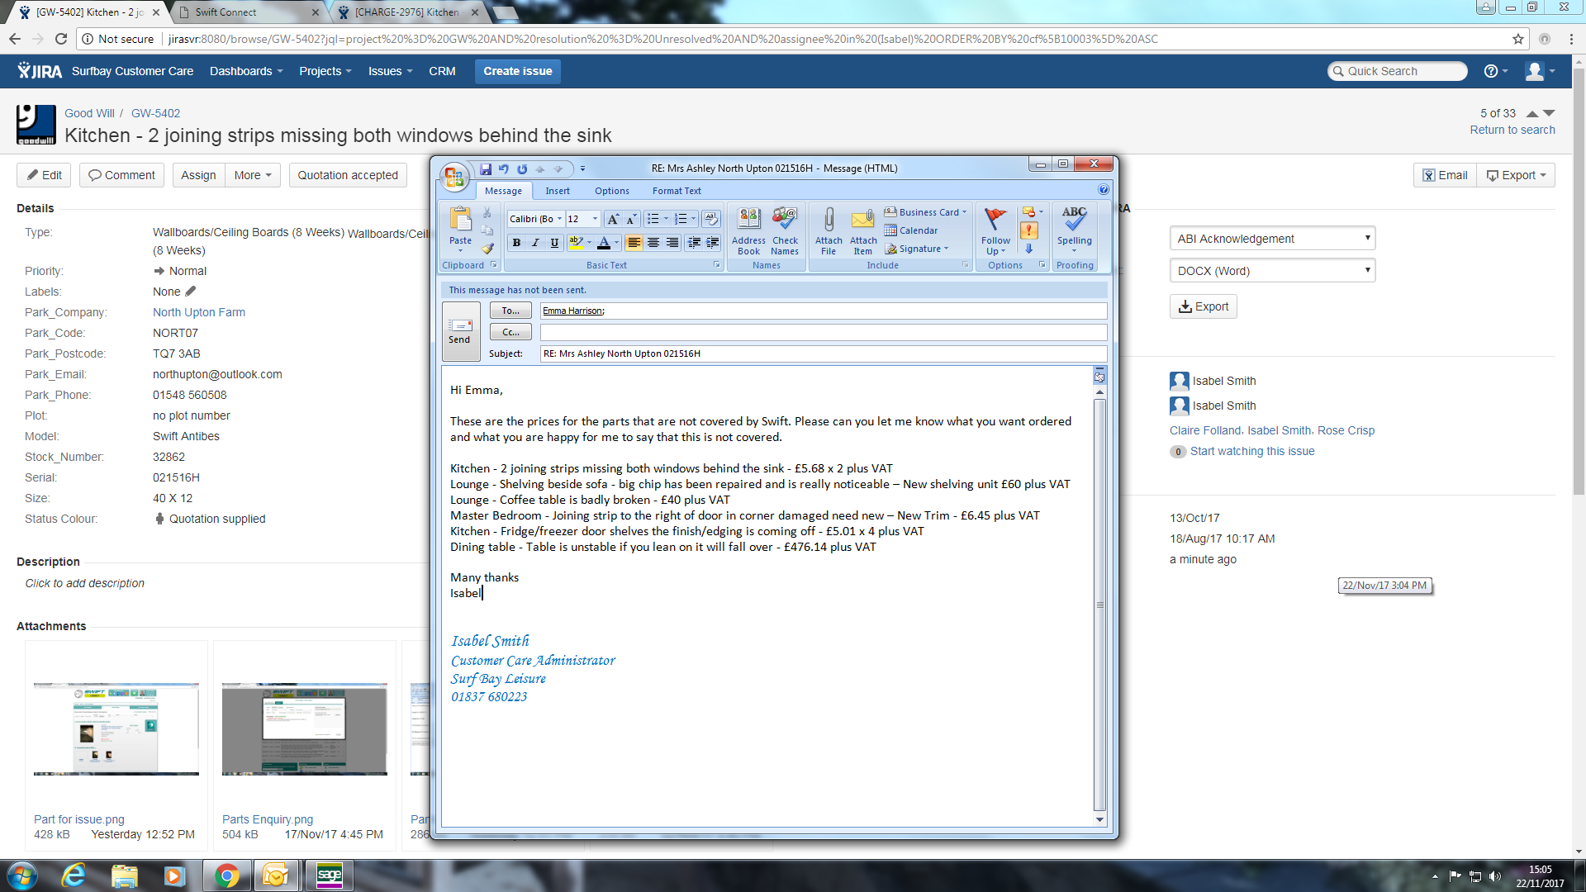Image resolution: width=1586 pixels, height=892 pixels.
Task: Click the Return to search link
Action: [x=1512, y=130]
